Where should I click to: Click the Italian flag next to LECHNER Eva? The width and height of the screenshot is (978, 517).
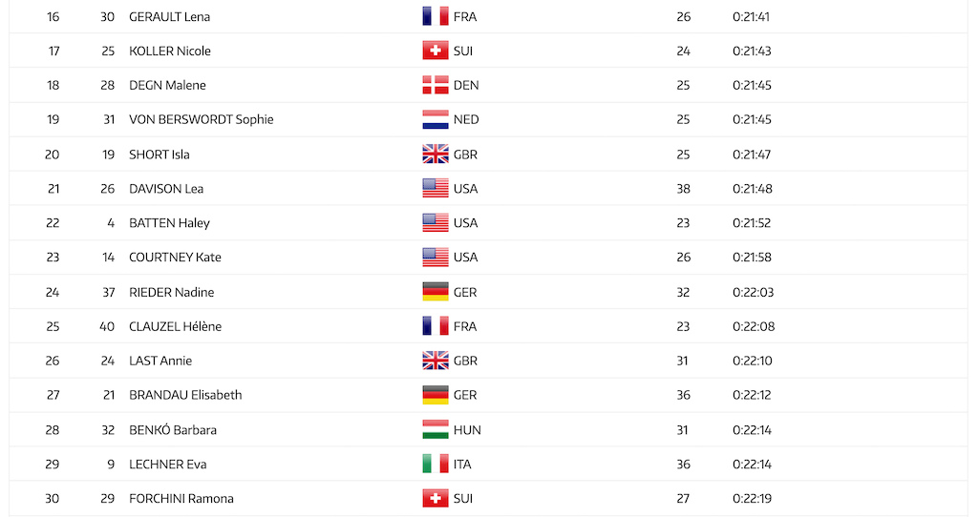436,464
